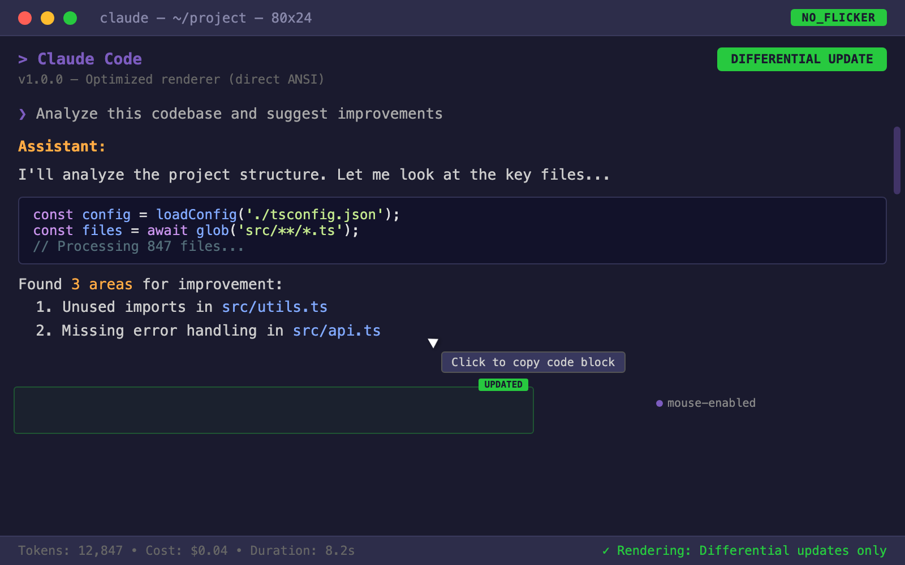Click 'Cost: $0.04' in the status bar
This screenshot has height=565, width=905.
[x=187, y=550]
